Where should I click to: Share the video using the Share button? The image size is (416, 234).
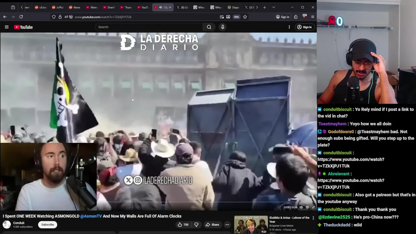pyautogui.click(x=212, y=225)
